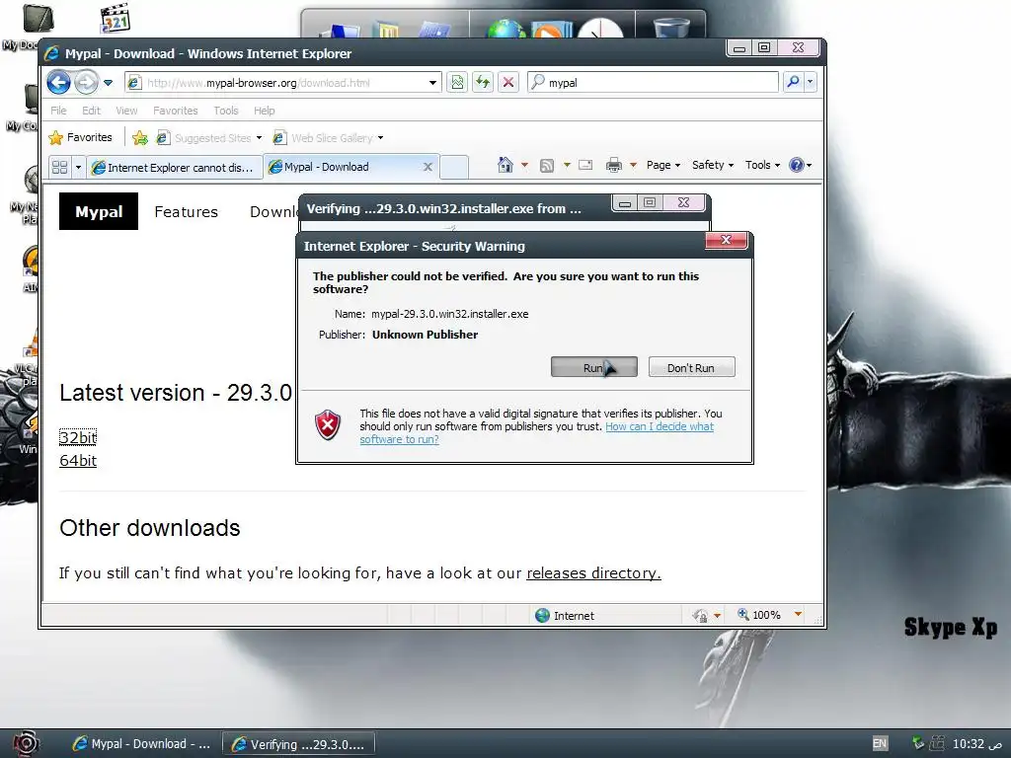
Task: Open the Page command menu
Action: point(663,165)
